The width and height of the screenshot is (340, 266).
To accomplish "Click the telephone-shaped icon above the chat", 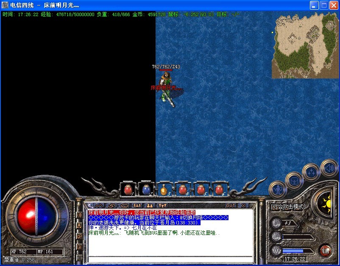I will [125, 205].
